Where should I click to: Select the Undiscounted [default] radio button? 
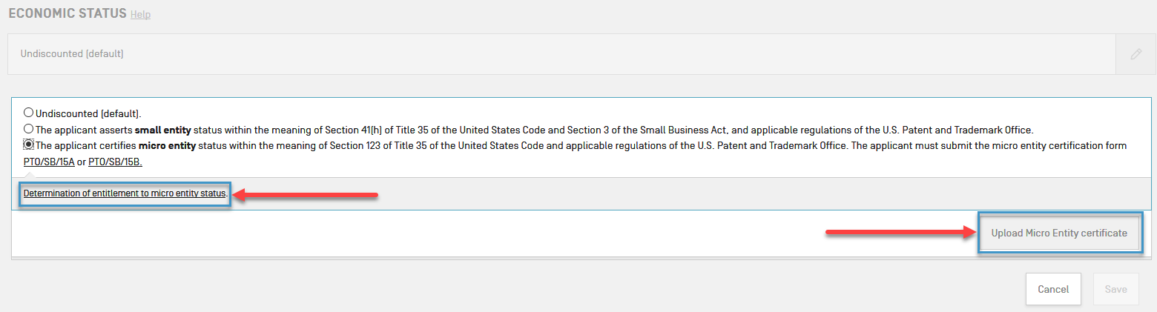(29, 113)
